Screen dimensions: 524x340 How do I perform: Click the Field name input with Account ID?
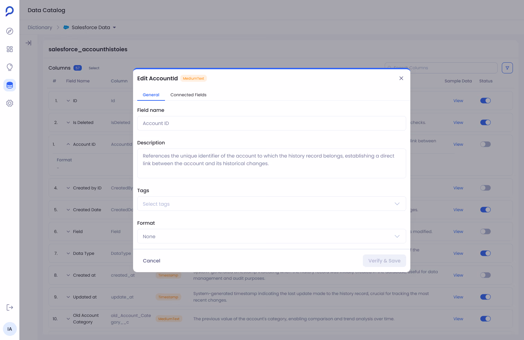[x=272, y=123]
